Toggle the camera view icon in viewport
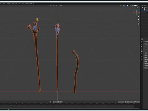 tap(138, 22)
